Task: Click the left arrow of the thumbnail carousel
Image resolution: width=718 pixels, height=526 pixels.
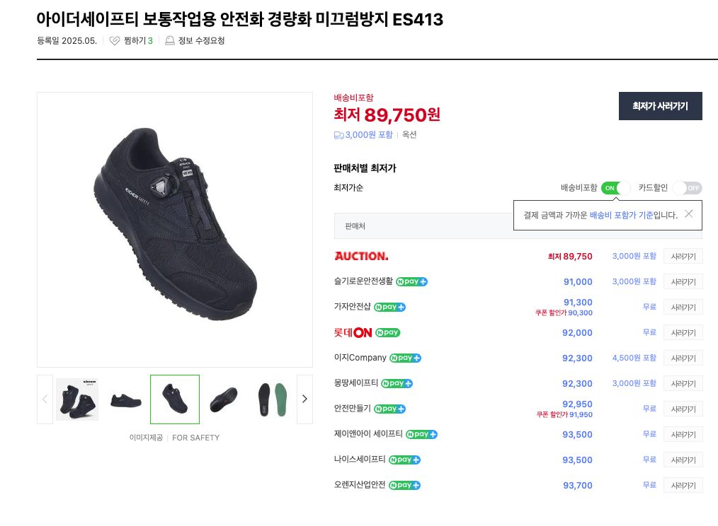Action: [44, 399]
